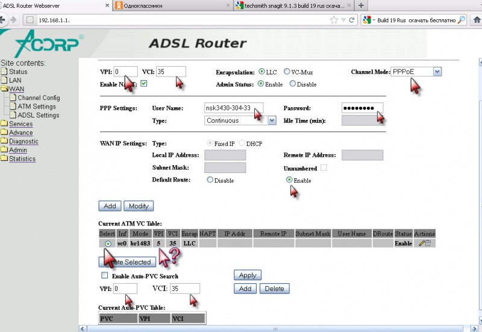This screenshot has height=332, width=482.
Task: Enable Auto-PVC Search checkbox
Action: (x=104, y=276)
